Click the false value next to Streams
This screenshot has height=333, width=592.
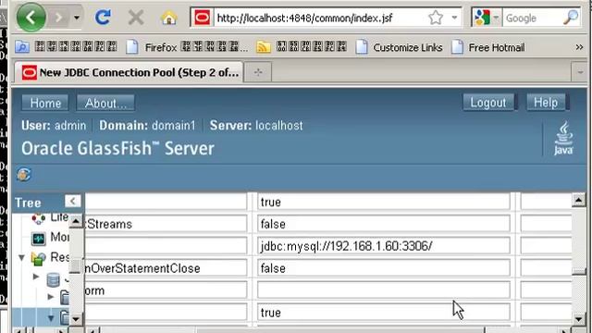(x=384, y=224)
